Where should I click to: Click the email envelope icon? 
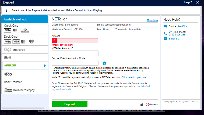[x=165, y=39]
